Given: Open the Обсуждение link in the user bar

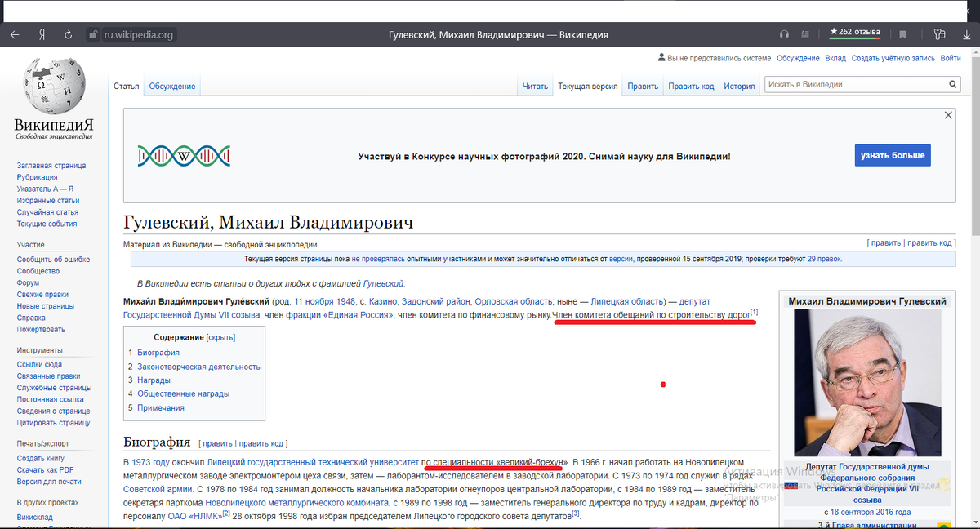Looking at the screenshot, I should click(x=798, y=58).
